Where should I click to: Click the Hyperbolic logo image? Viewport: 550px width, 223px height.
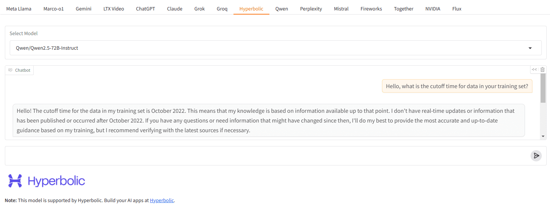(46, 181)
